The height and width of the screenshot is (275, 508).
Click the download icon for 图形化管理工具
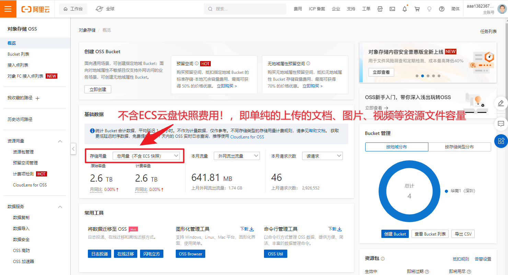pyautogui.click(x=252, y=229)
